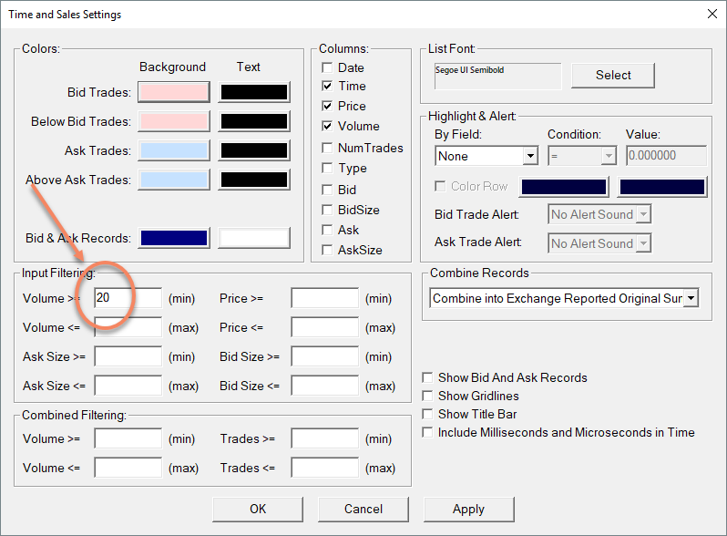Pick Above Ask Trades text color
This screenshot has width=727, height=536.
click(x=254, y=180)
